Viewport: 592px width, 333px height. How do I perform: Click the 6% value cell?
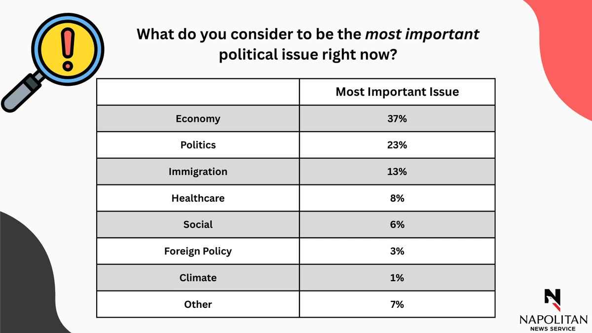point(397,224)
